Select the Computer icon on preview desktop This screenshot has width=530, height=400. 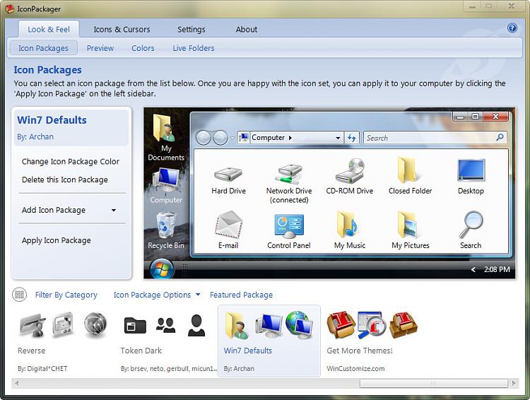tap(166, 180)
